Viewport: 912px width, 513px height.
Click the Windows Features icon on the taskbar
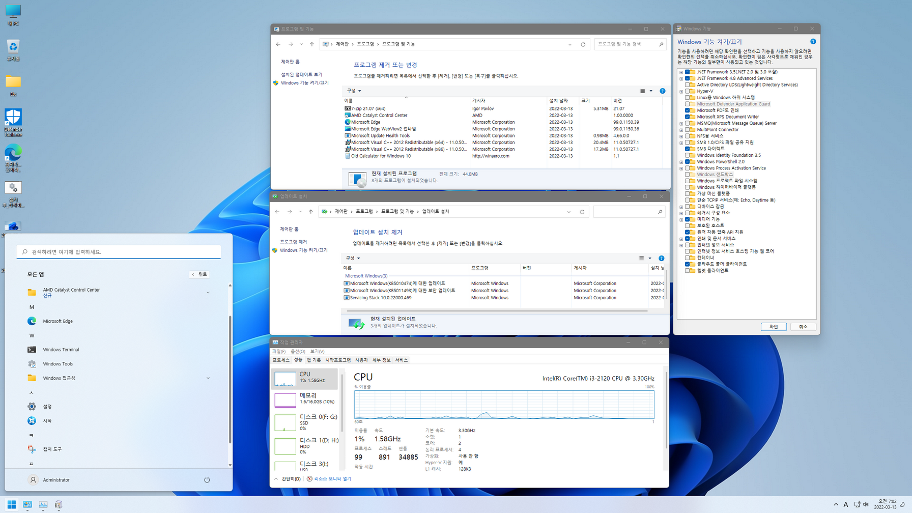coord(59,504)
